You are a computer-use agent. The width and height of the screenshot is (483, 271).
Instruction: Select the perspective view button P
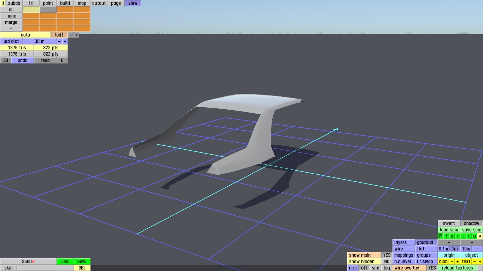[441, 236]
